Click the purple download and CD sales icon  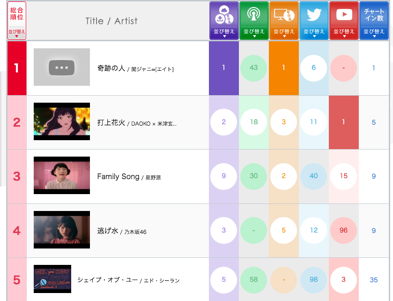click(223, 16)
